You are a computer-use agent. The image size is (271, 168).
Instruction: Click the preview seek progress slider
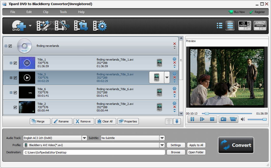click(x=227, y=114)
